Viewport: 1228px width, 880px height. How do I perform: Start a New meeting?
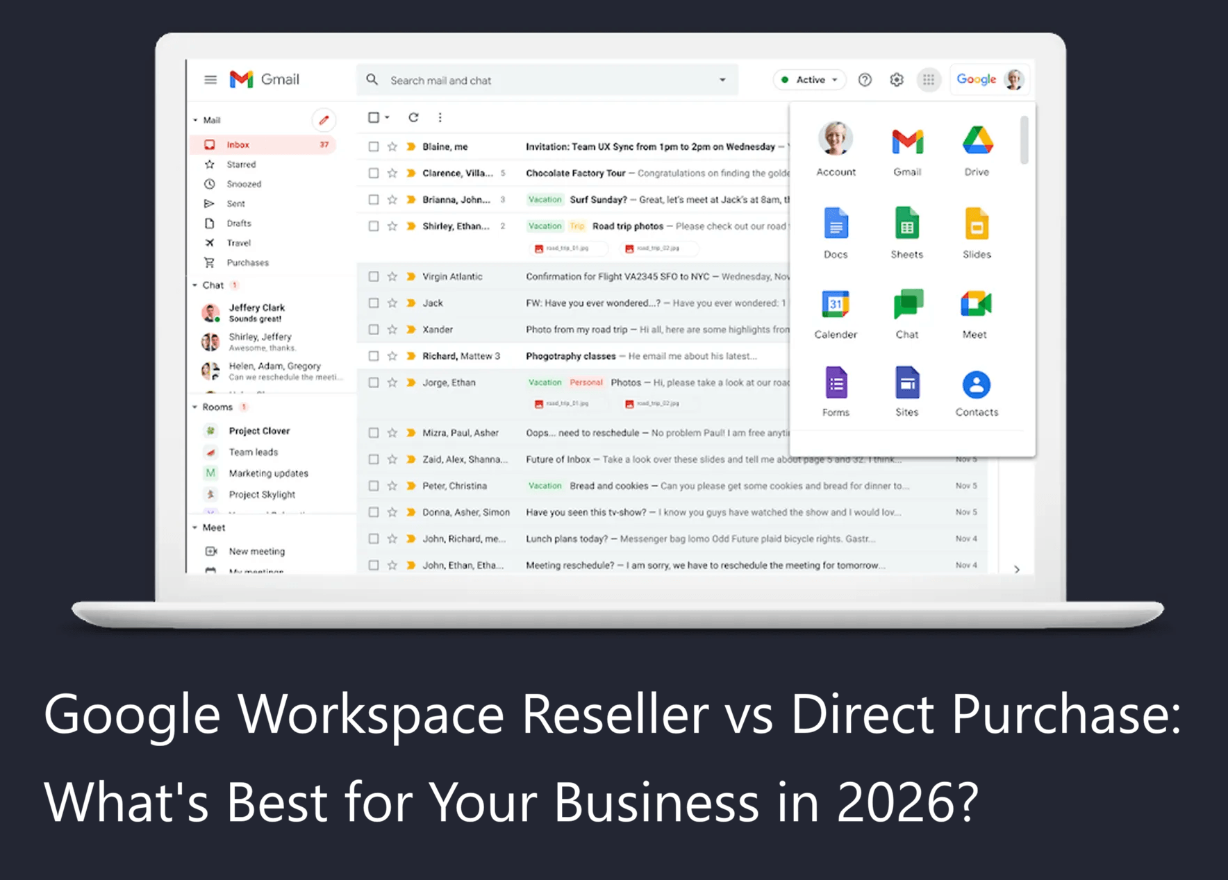coord(257,551)
